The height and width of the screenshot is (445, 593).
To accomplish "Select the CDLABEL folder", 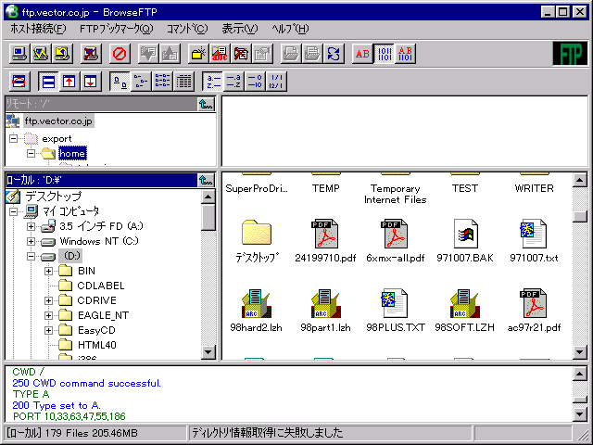I will point(101,286).
